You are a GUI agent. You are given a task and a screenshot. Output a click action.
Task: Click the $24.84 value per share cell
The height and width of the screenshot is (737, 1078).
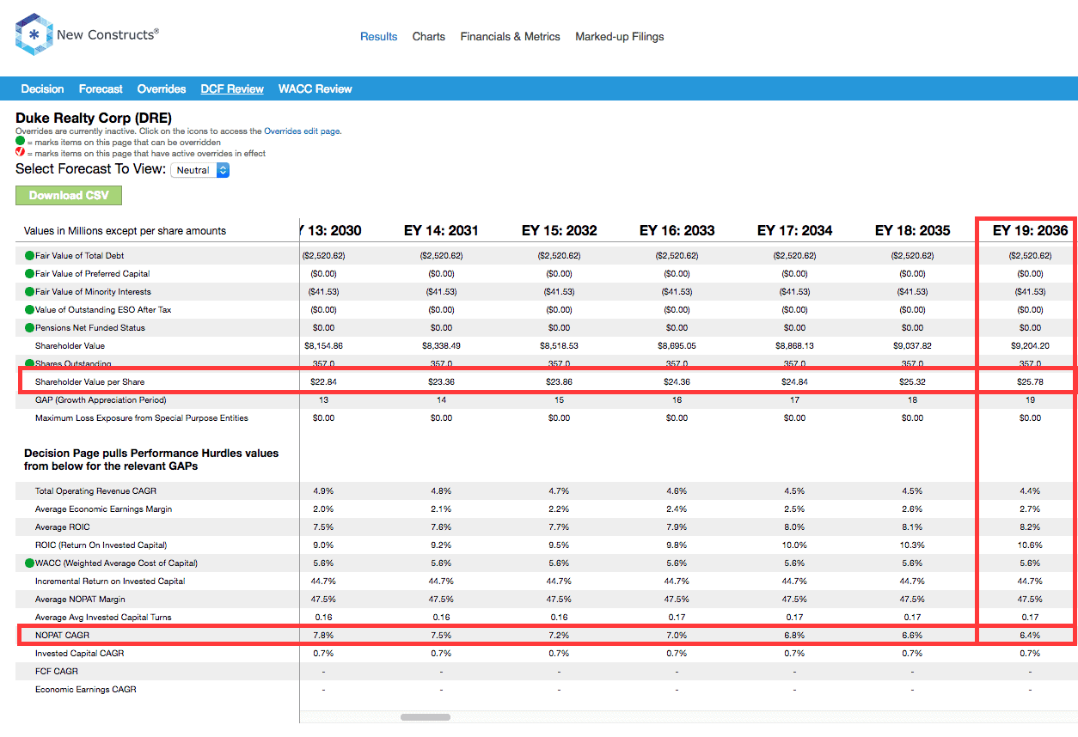point(794,381)
